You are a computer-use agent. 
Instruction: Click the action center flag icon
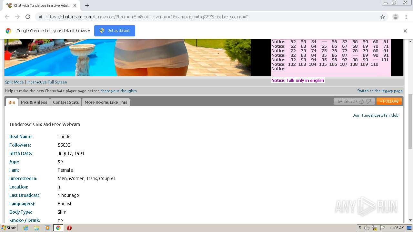pyautogui.click(x=382, y=228)
